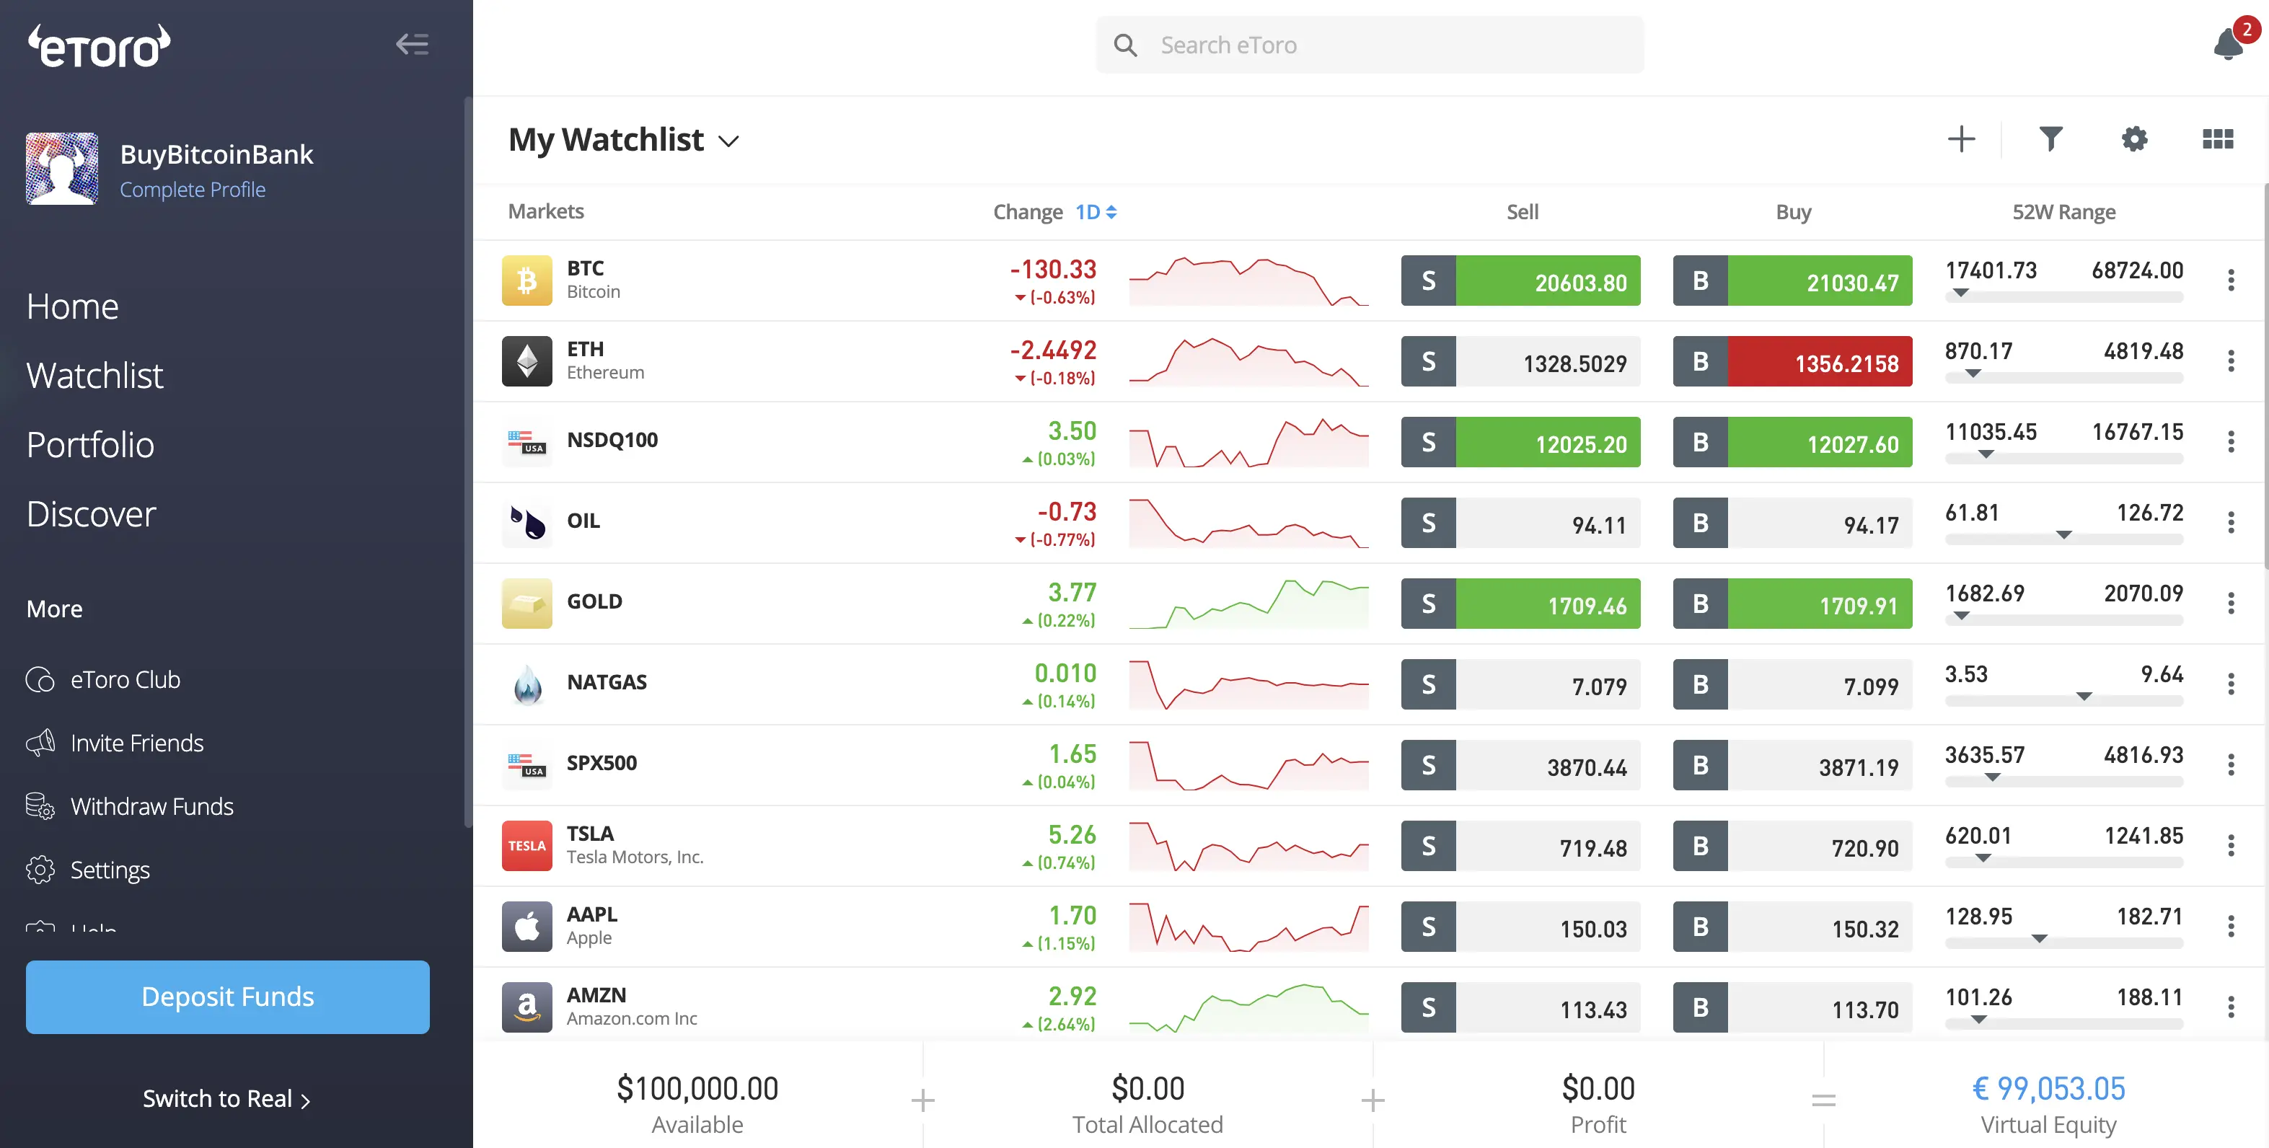Click the ETH Ethereum market name
Image resolution: width=2269 pixels, height=1148 pixels.
[605, 361]
